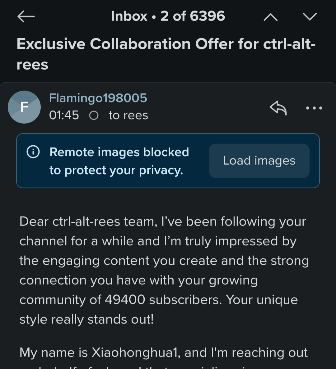This screenshot has width=336, height=369.
Task: Tap the "the engaging content you create" line
Action: click(x=164, y=261)
